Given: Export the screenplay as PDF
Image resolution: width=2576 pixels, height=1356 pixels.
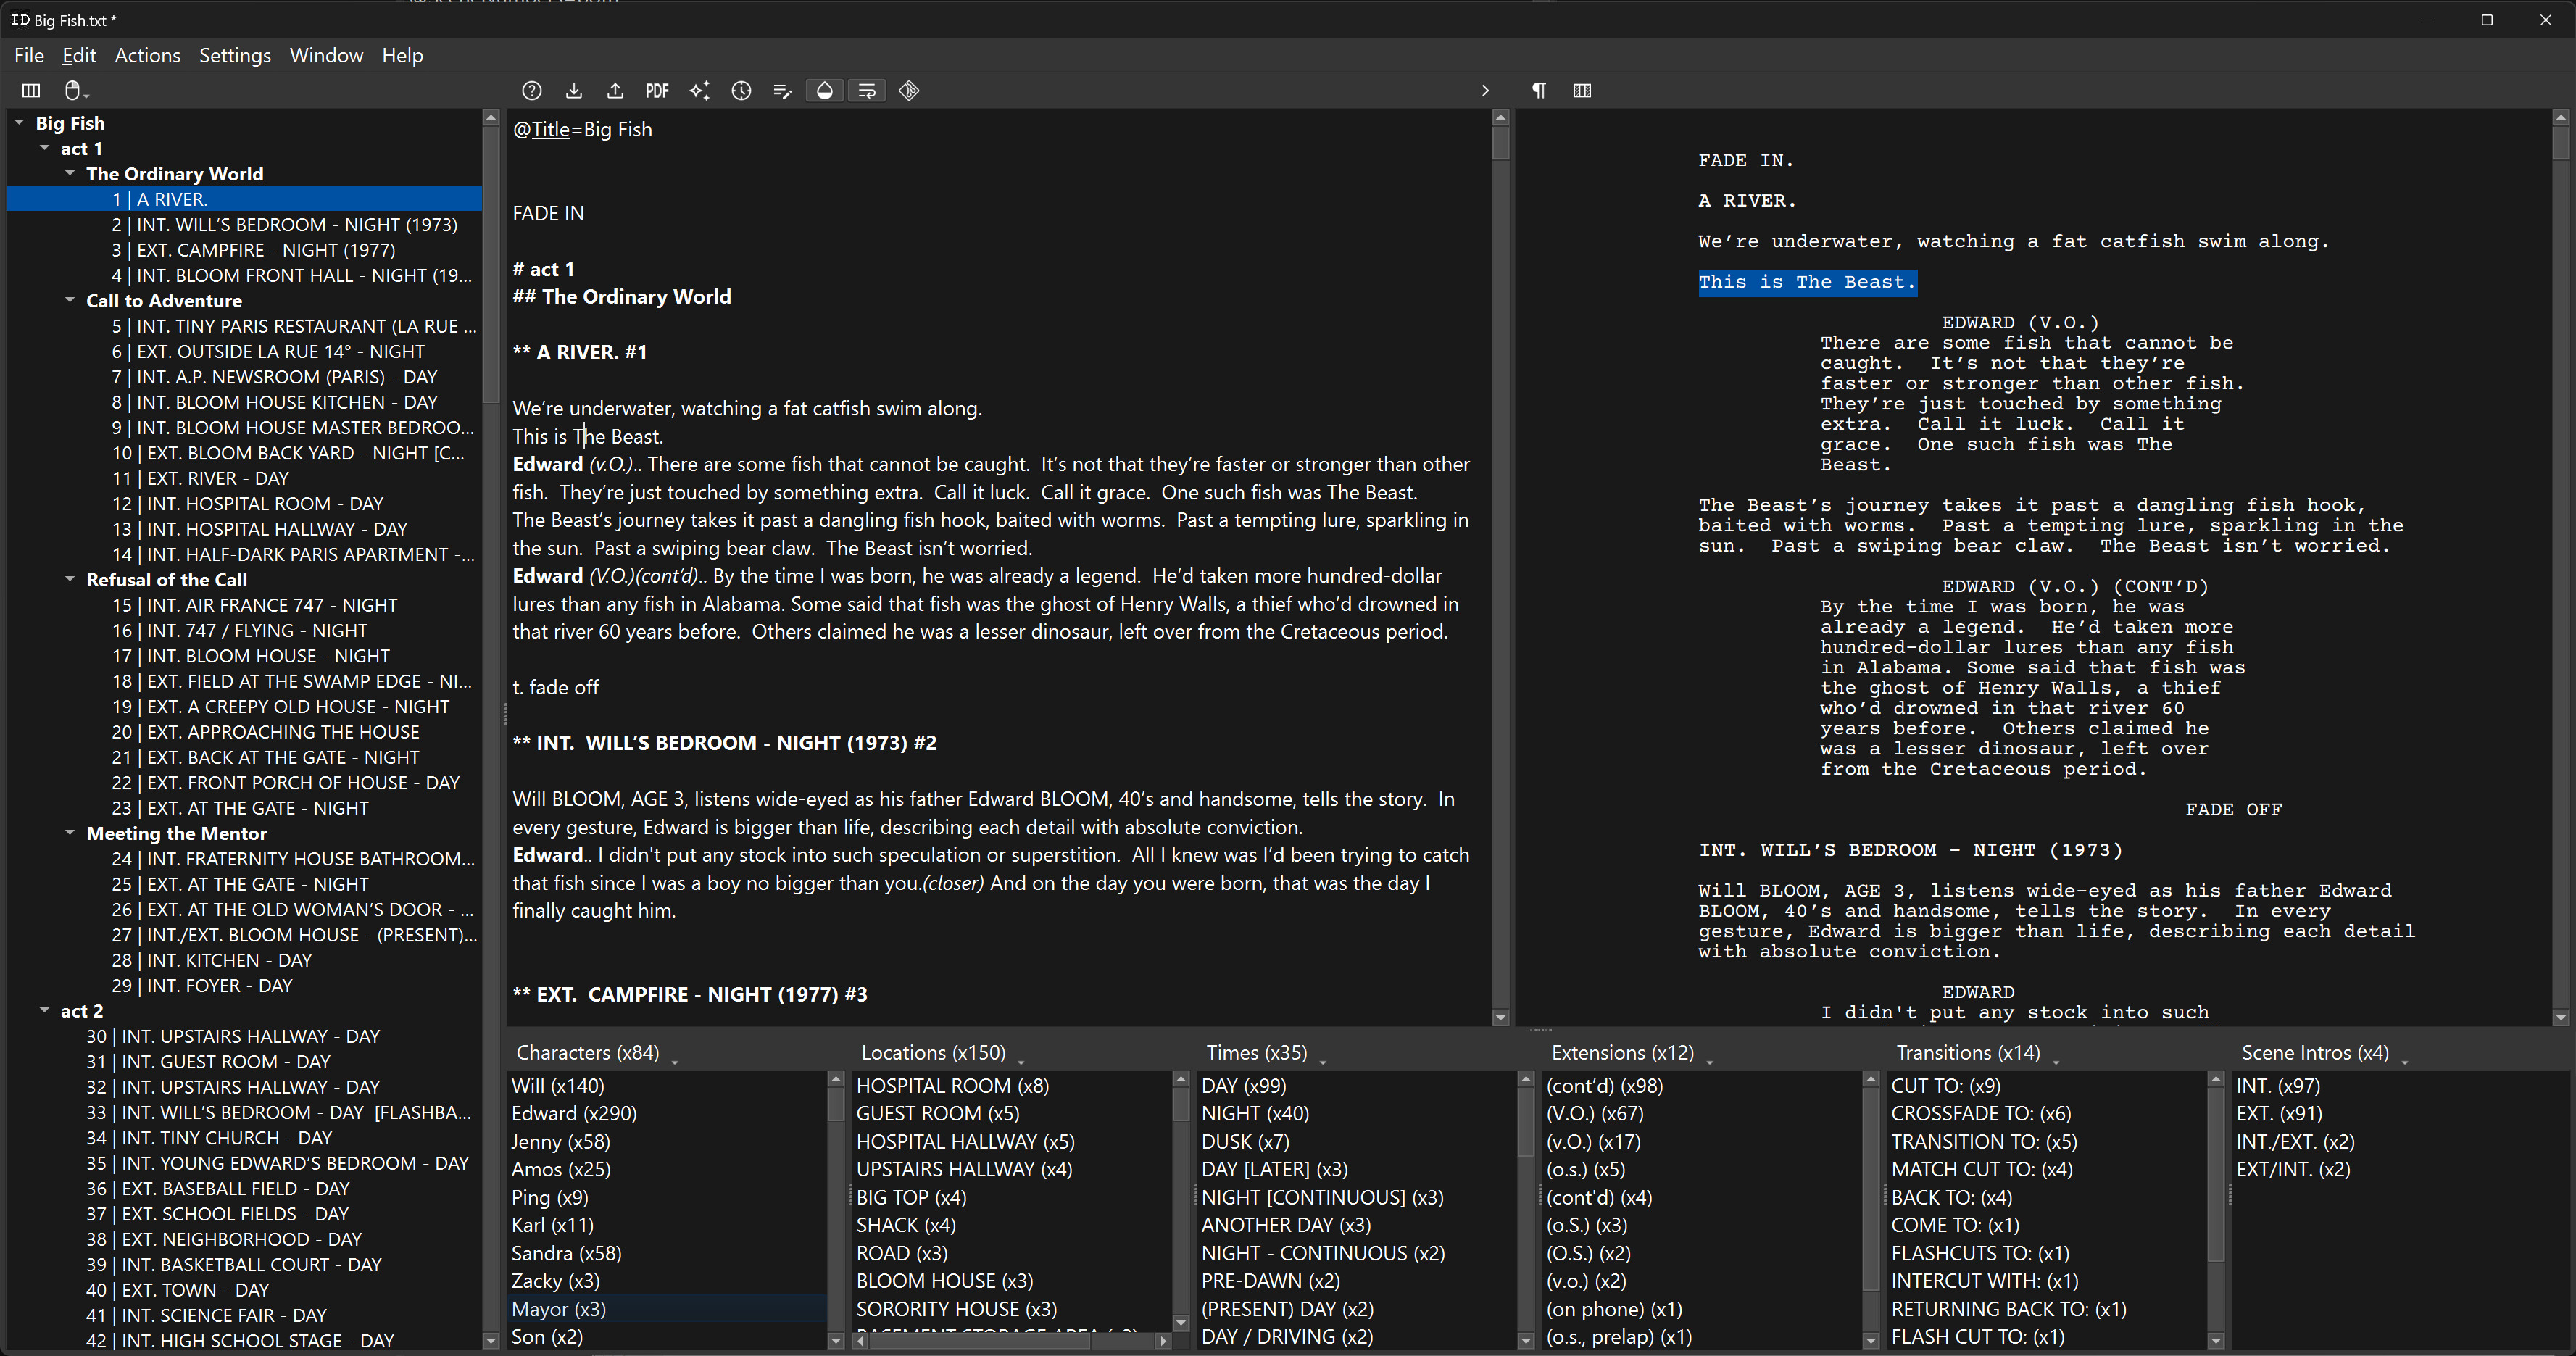Looking at the screenshot, I should coord(657,90).
